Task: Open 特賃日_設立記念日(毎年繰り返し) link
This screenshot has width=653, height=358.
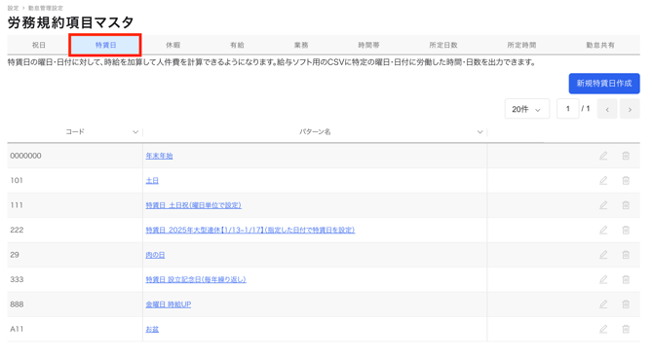Action: (x=196, y=279)
